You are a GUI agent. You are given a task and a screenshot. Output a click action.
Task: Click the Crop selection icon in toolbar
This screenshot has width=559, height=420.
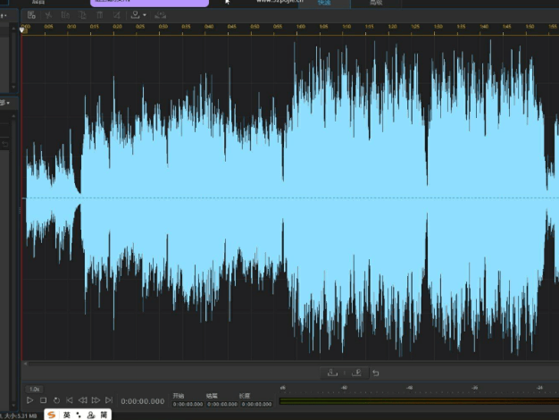[x=115, y=15]
